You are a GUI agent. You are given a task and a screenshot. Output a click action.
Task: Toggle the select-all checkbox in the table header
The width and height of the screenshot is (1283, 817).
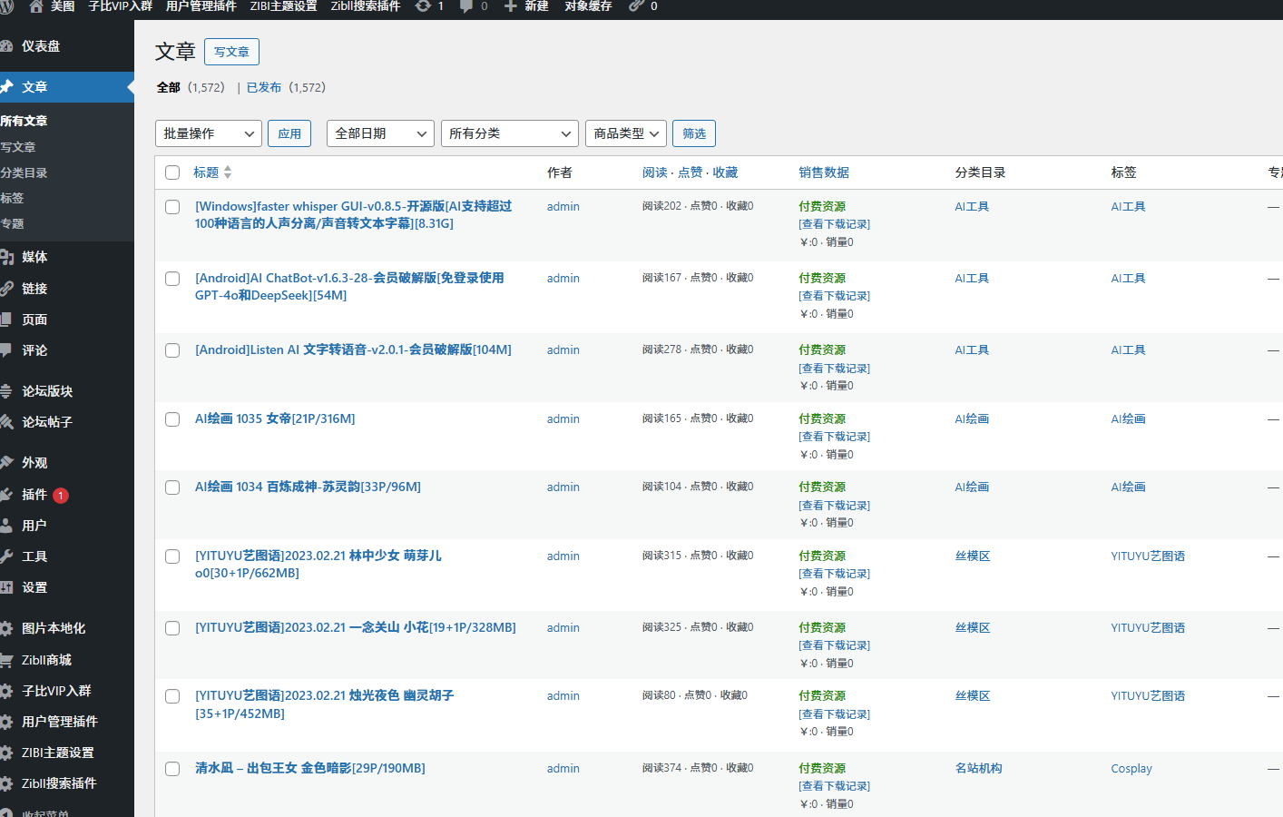click(x=172, y=172)
